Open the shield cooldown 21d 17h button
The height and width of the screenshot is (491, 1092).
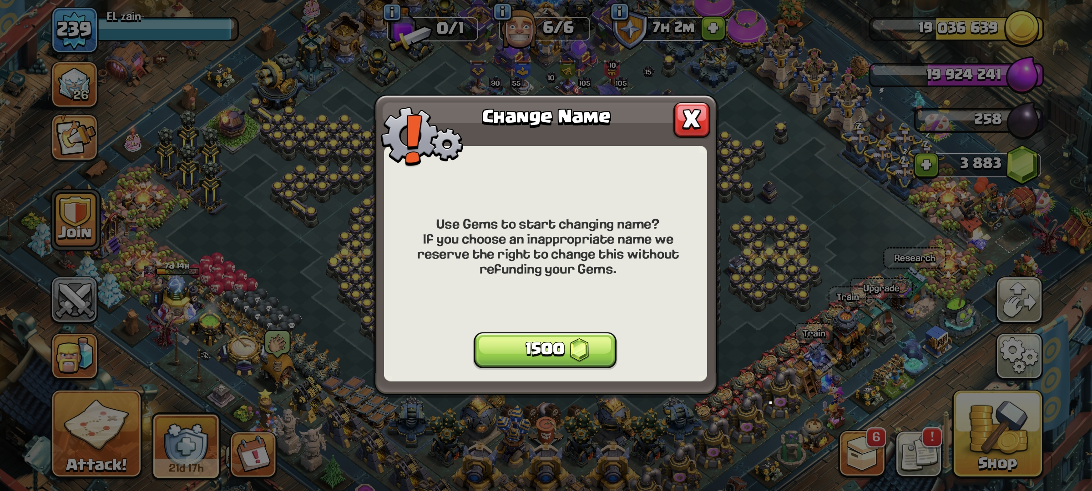[x=186, y=446]
